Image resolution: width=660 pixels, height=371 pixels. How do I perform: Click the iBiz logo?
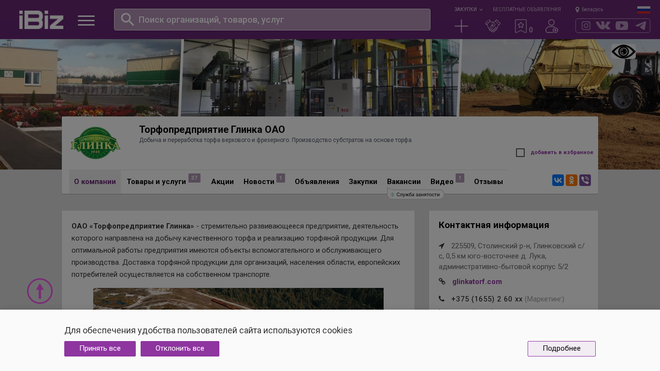(41, 20)
